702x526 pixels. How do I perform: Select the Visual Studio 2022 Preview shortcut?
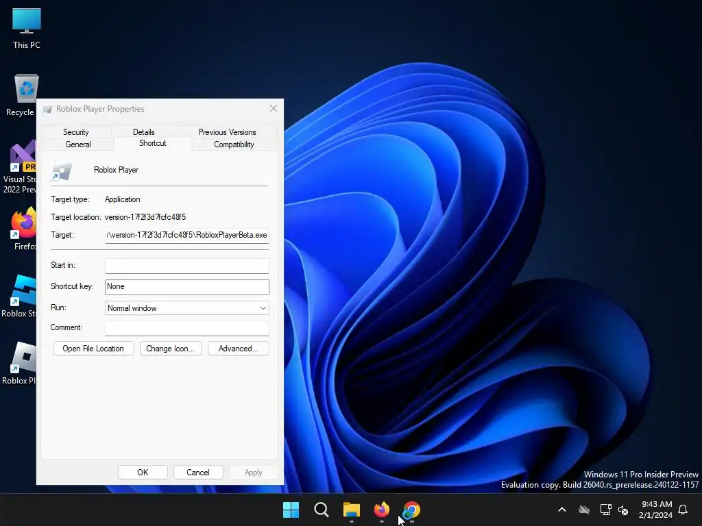(x=19, y=166)
